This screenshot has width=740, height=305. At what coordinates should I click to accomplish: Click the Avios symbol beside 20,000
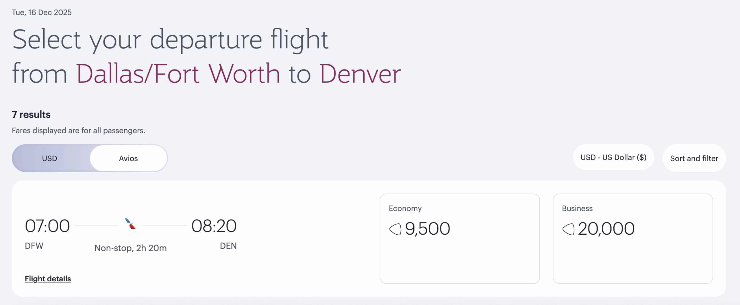click(x=568, y=229)
